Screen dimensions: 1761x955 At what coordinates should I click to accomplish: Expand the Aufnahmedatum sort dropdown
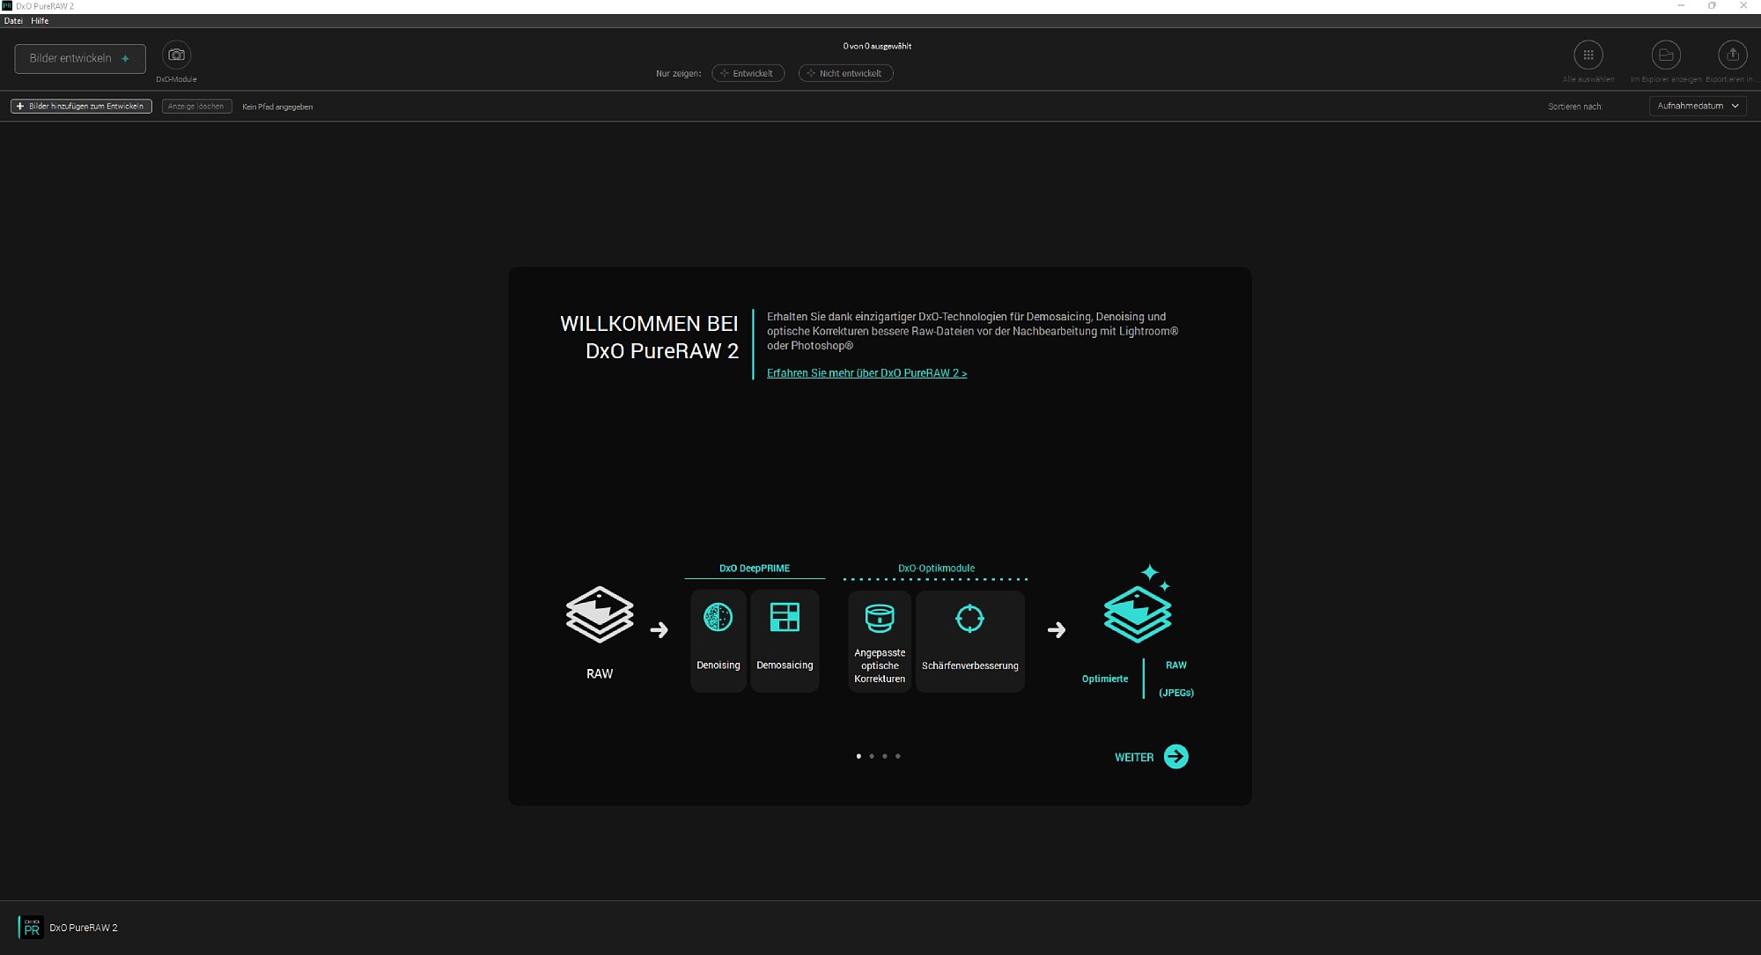(x=1698, y=106)
